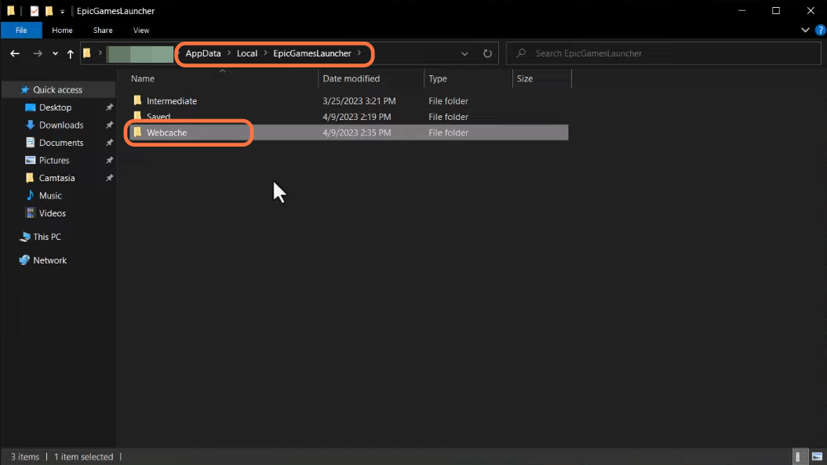This screenshot has height=465, width=827.
Task: Open Pictures in navigation pane
Action: (54, 160)
